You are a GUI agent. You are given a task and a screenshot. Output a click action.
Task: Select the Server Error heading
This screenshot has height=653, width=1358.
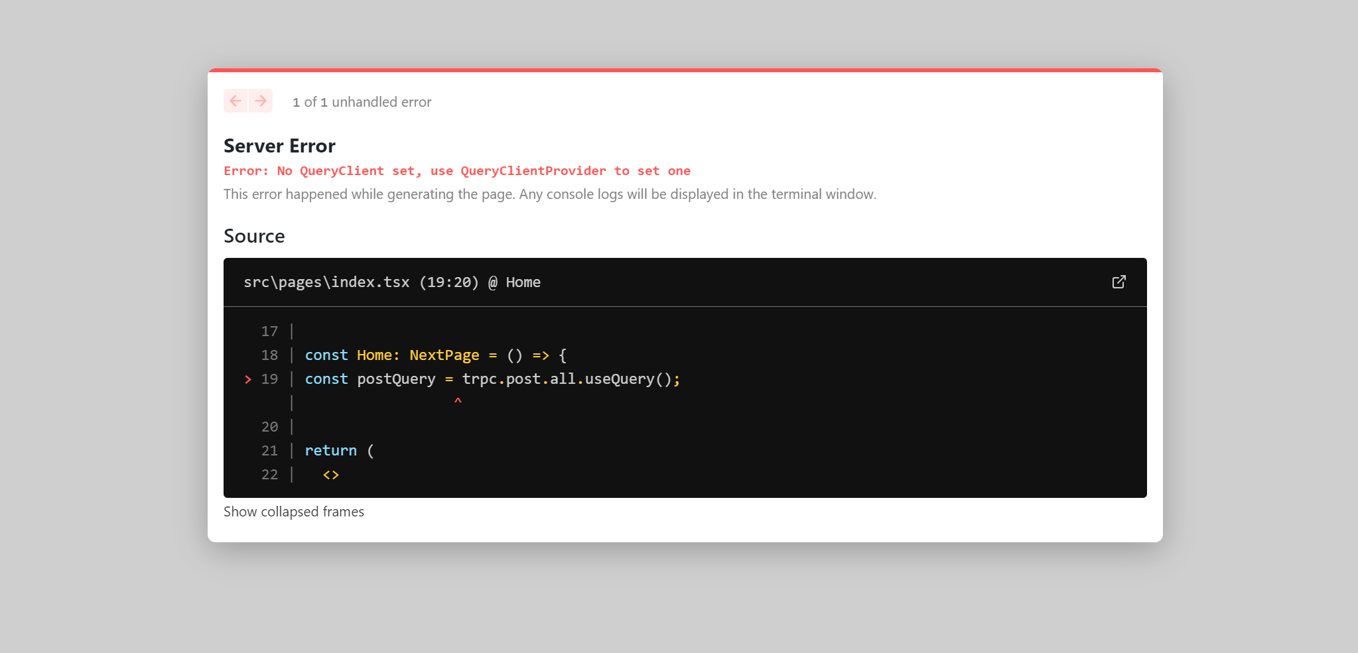click(279, 145)
